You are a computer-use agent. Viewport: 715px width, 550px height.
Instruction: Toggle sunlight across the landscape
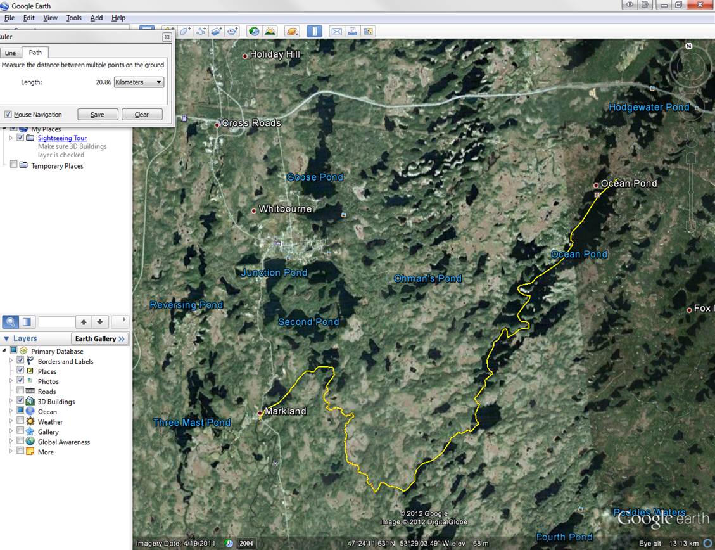click(x=269, y=31)
